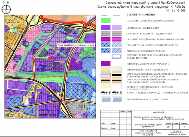
Task: Select existing industrial enterprises purple swatch
Action: [105, 27]
